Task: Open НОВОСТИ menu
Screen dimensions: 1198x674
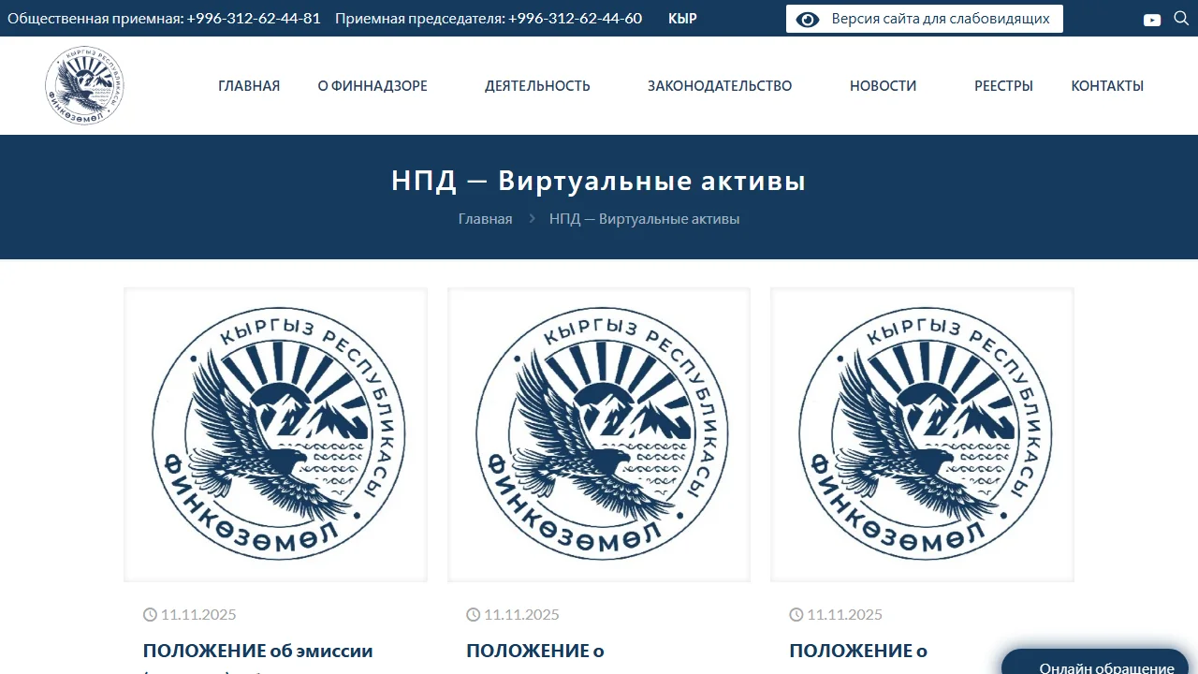Action: (x=883, y=86)
